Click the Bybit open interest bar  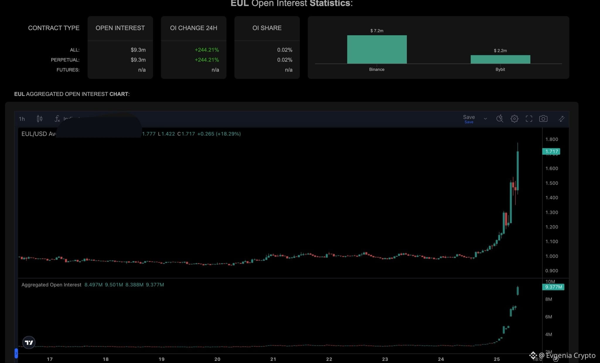[x=500, y=59]
